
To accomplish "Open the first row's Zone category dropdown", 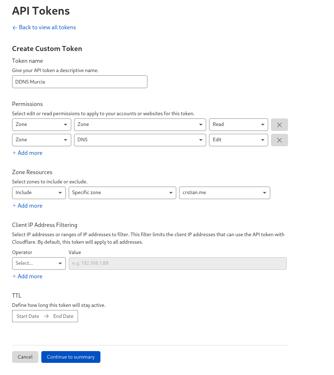I will (41, 125).
